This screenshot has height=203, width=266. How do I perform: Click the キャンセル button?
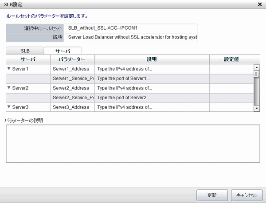tap(246, 195)
